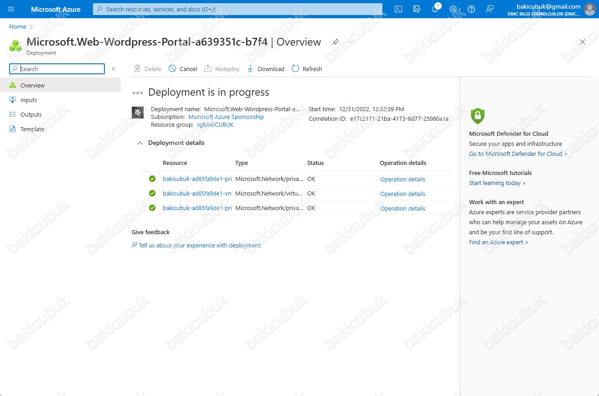Click the WordPress logo icon beside deployment name

[x=138, y=112]
